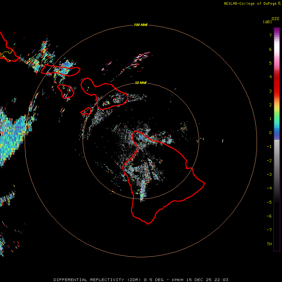Click the 7 value on the ZDR scale
Viewport: 282px width, 282px height.
click(270, 35)
